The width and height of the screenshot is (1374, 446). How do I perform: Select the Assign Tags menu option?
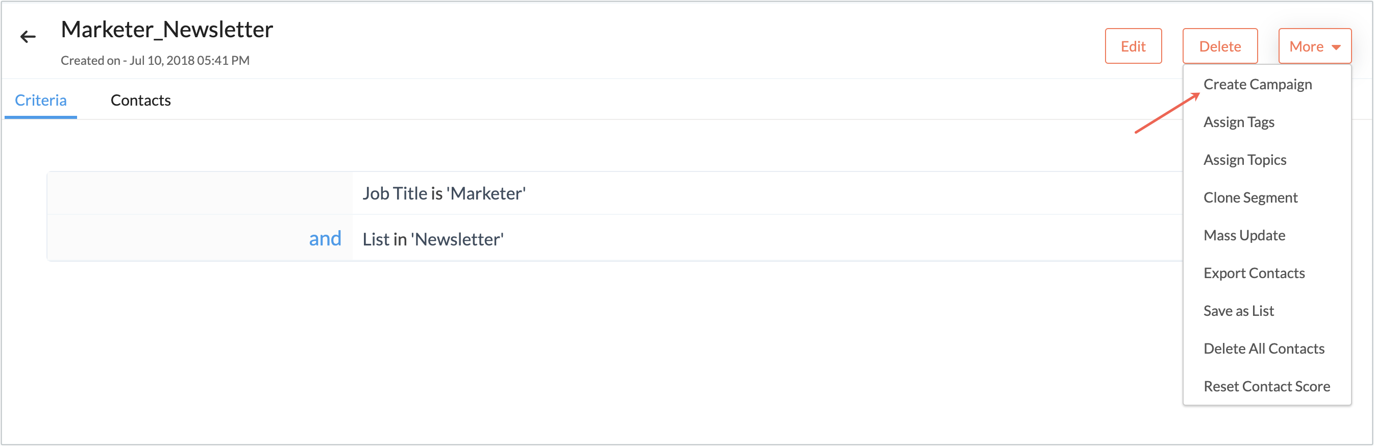click(x=1239, y=122)
